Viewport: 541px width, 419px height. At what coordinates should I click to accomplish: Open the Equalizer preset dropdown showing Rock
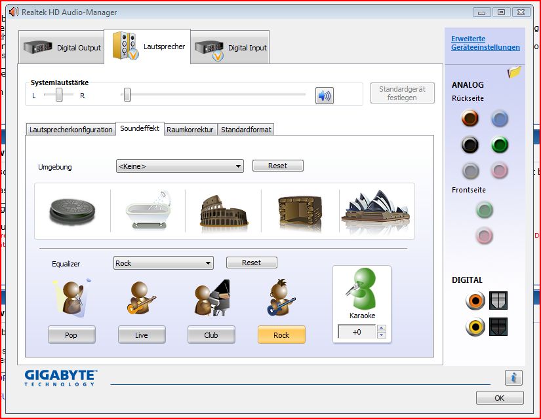coord(163,263)
